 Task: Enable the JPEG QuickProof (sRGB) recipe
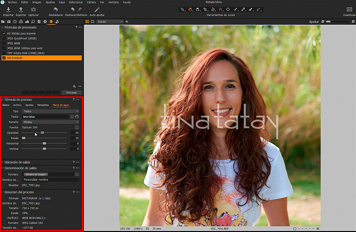(4, 39)
